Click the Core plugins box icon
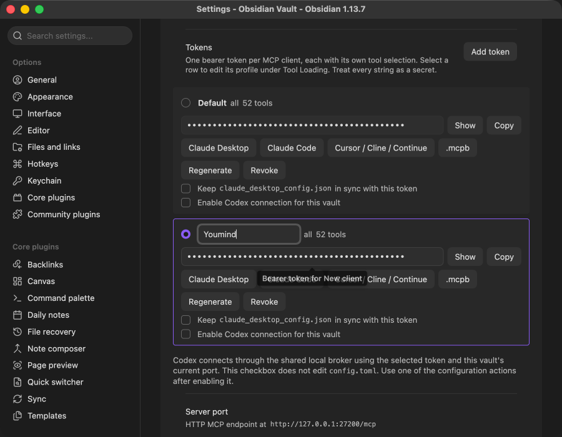 17,197
